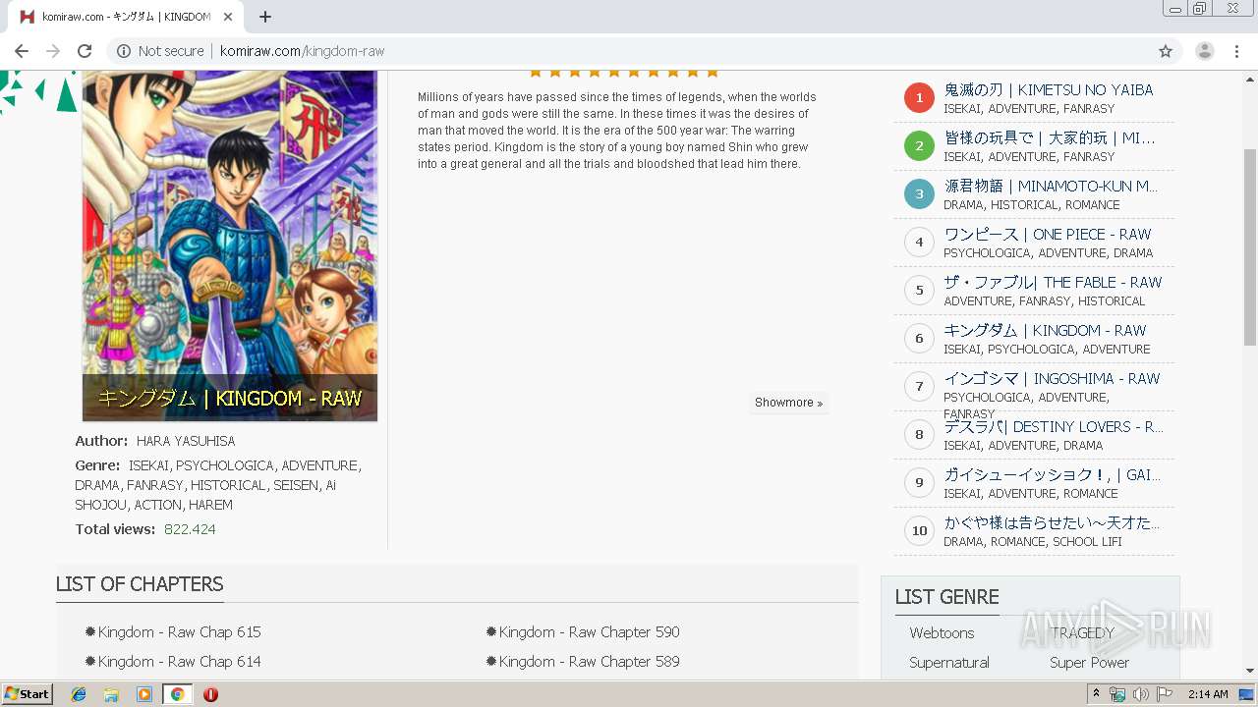Click the HISTORICAL genre tag under cover
The image size is (1258, 707).
(228, 485)
